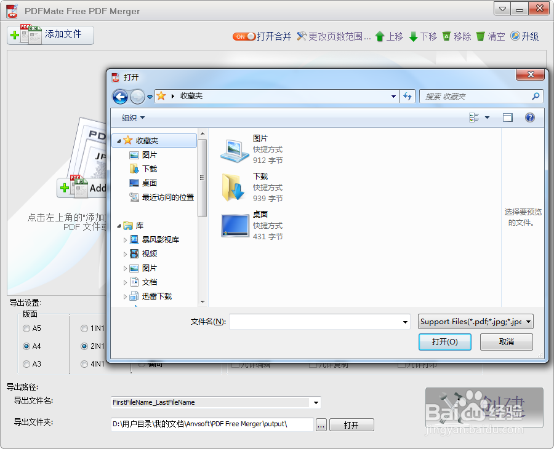Open the Support Files type dropdown

pyautogui.click(x=476, y=322)
